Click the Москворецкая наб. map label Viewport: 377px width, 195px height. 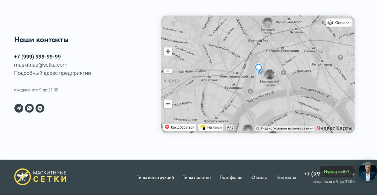[316, 92]
